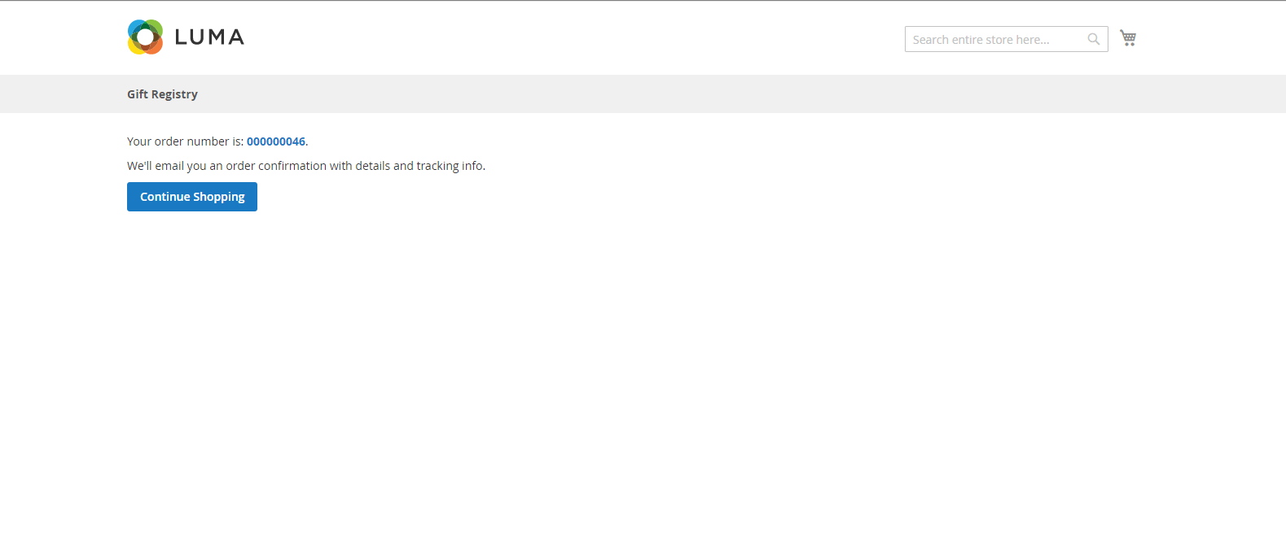Open the Gift Registry menu item
Image resolution: width=1286 pixels, height=548 pixels.
162,94
